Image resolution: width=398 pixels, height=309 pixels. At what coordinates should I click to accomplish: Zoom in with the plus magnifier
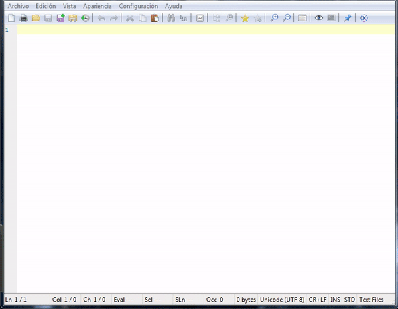point(274,18)
